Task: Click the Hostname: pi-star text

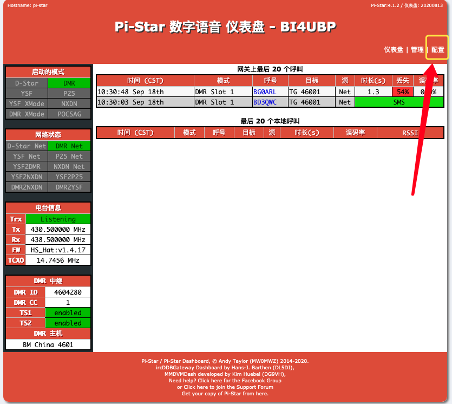Action: (x=28, y=5)
